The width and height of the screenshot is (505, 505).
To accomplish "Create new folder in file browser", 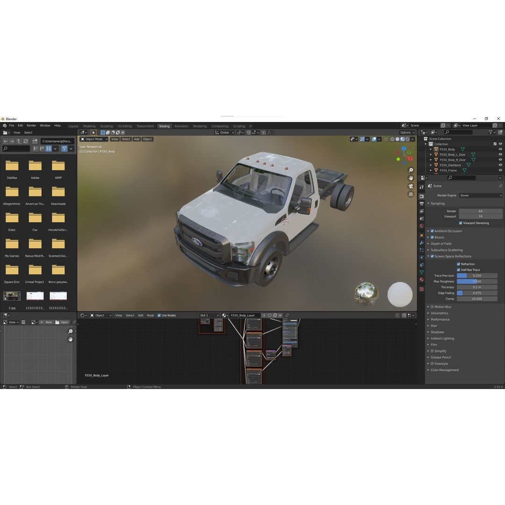I will tap(35, 141).
